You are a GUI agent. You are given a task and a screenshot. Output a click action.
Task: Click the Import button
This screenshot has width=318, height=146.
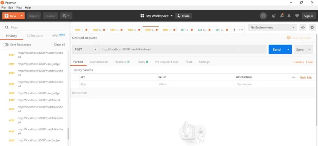[34, 16]
